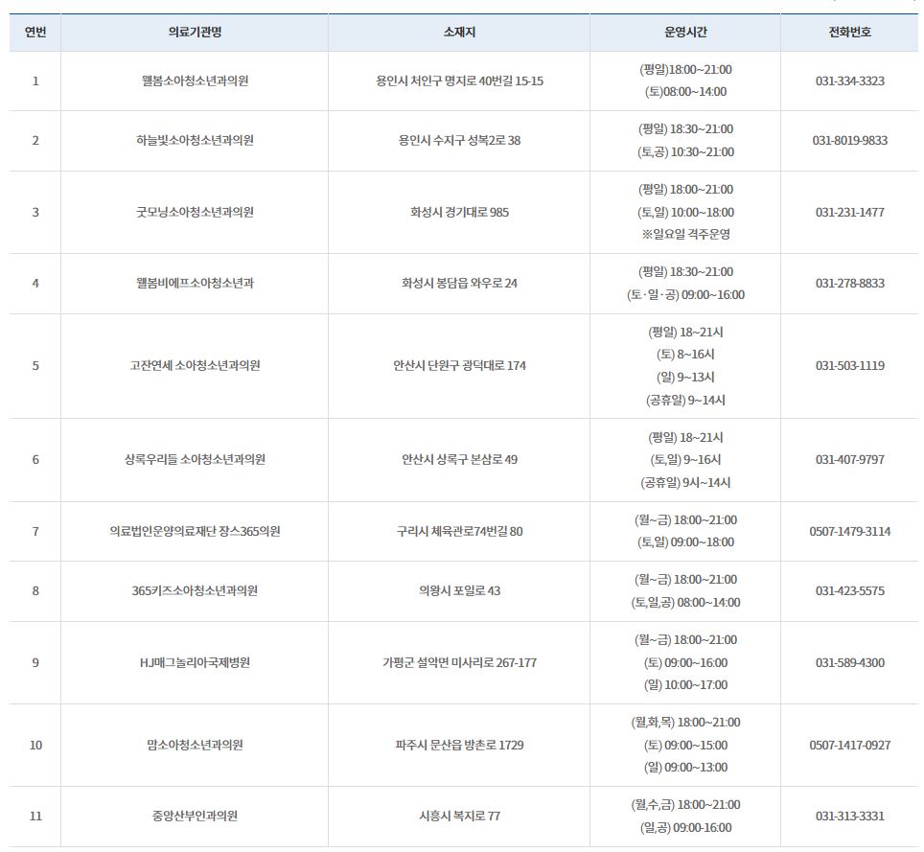
Task: Click address 의왕시 포일로 43
Action: coord(459,590)
